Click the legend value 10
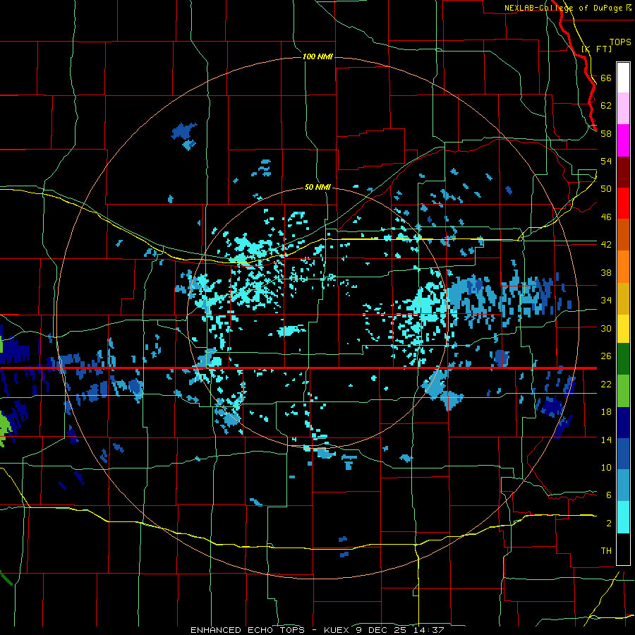 click(606, 468)
